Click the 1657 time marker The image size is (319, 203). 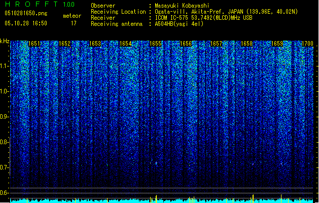(216, 44)
